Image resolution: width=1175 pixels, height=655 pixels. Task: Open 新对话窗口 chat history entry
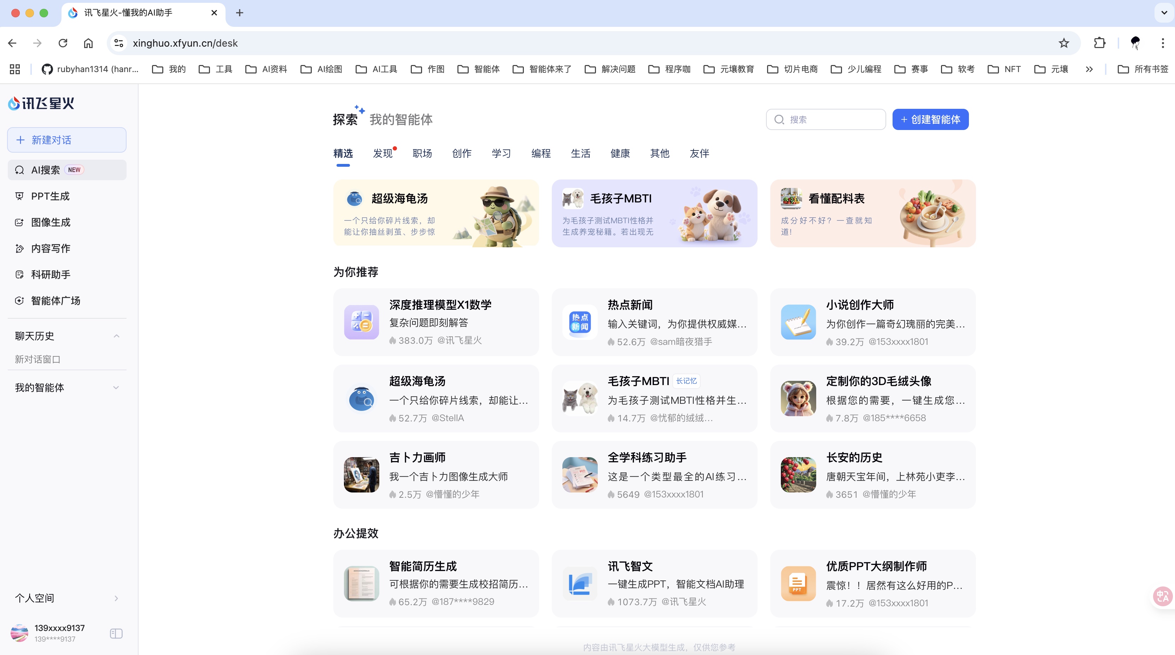tap(38, 359)
